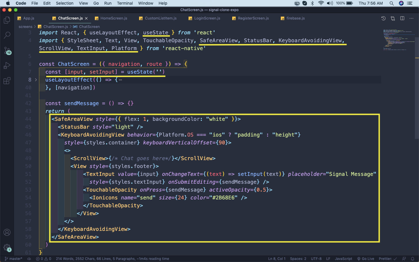Screen dimensions: 419x262
Task: Open the Help menu
Action: (163, 3)
